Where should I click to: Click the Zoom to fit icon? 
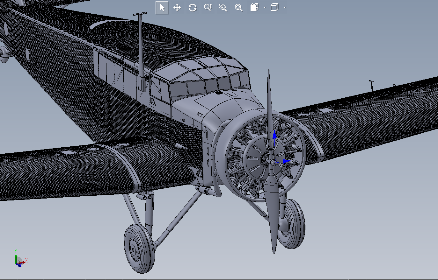[239, 8]
